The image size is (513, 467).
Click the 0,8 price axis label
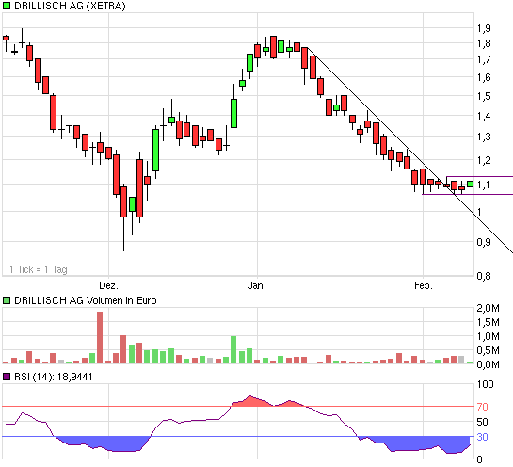coord(484,276)
